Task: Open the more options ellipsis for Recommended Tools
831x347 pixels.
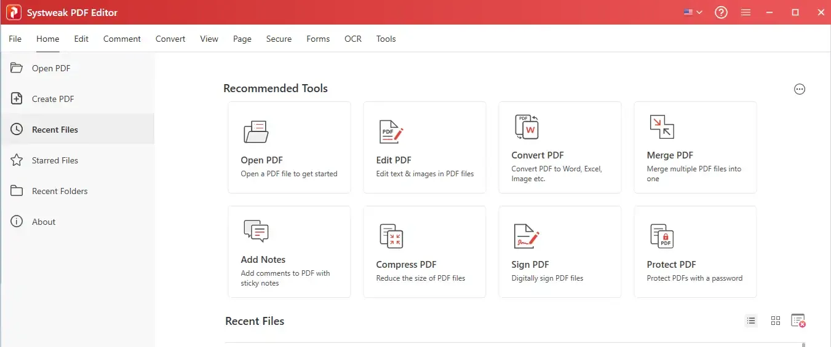Action: (x=800, y=89)
